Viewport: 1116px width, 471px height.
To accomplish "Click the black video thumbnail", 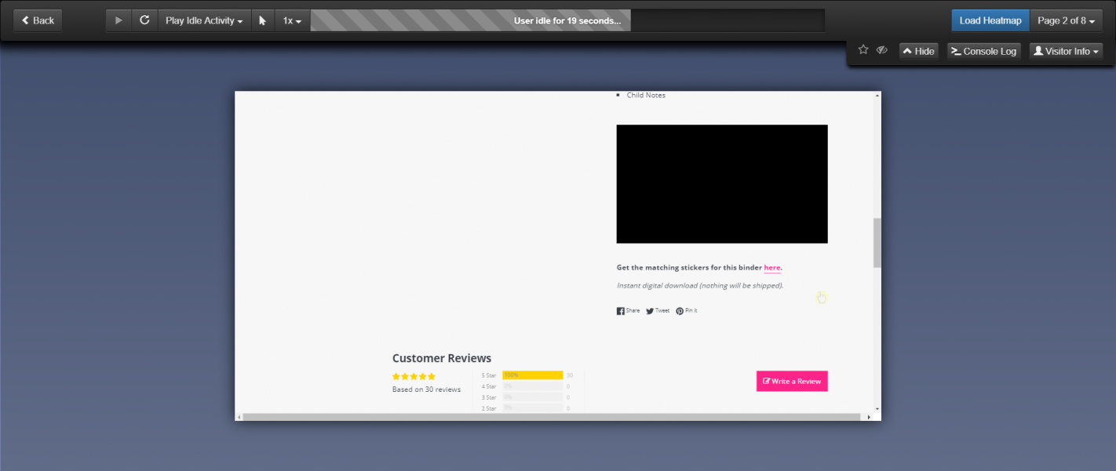I will [x=721, y=184].
